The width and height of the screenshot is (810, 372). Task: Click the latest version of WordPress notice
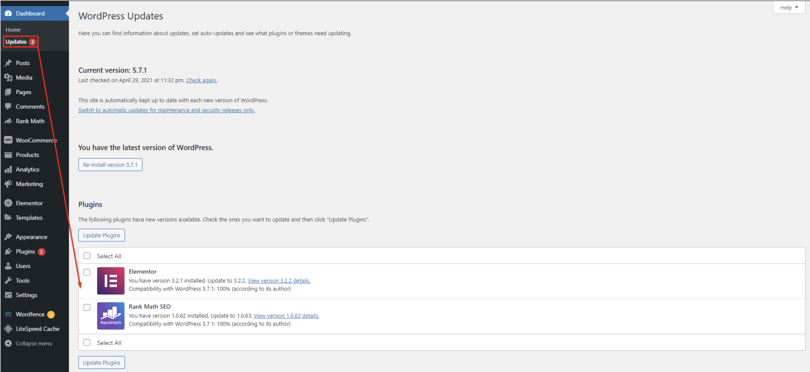(146, 148)
